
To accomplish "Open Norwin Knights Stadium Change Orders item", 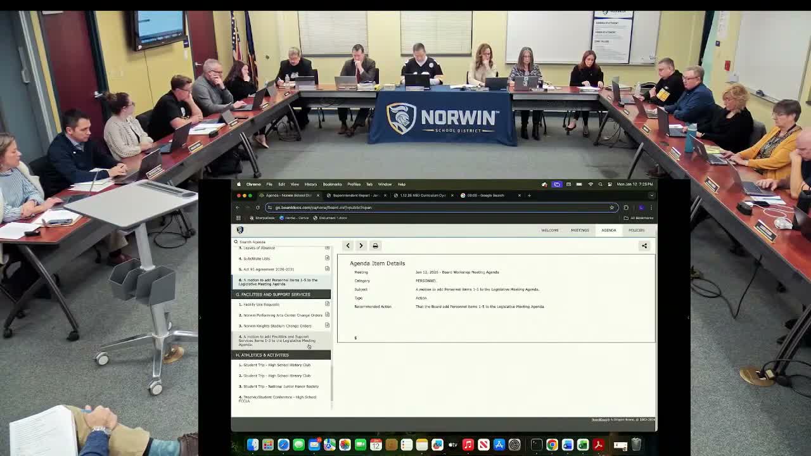I will pyautogui.click(x=277, y=326).
